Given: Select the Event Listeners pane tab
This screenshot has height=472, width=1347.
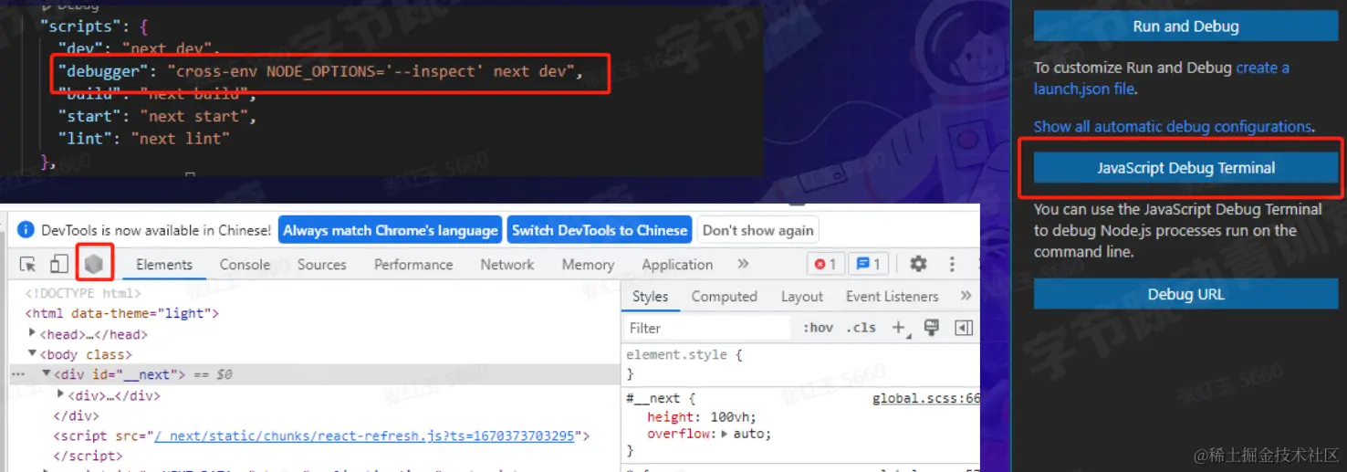Looking at the screenshot, I should pos(892,297).
